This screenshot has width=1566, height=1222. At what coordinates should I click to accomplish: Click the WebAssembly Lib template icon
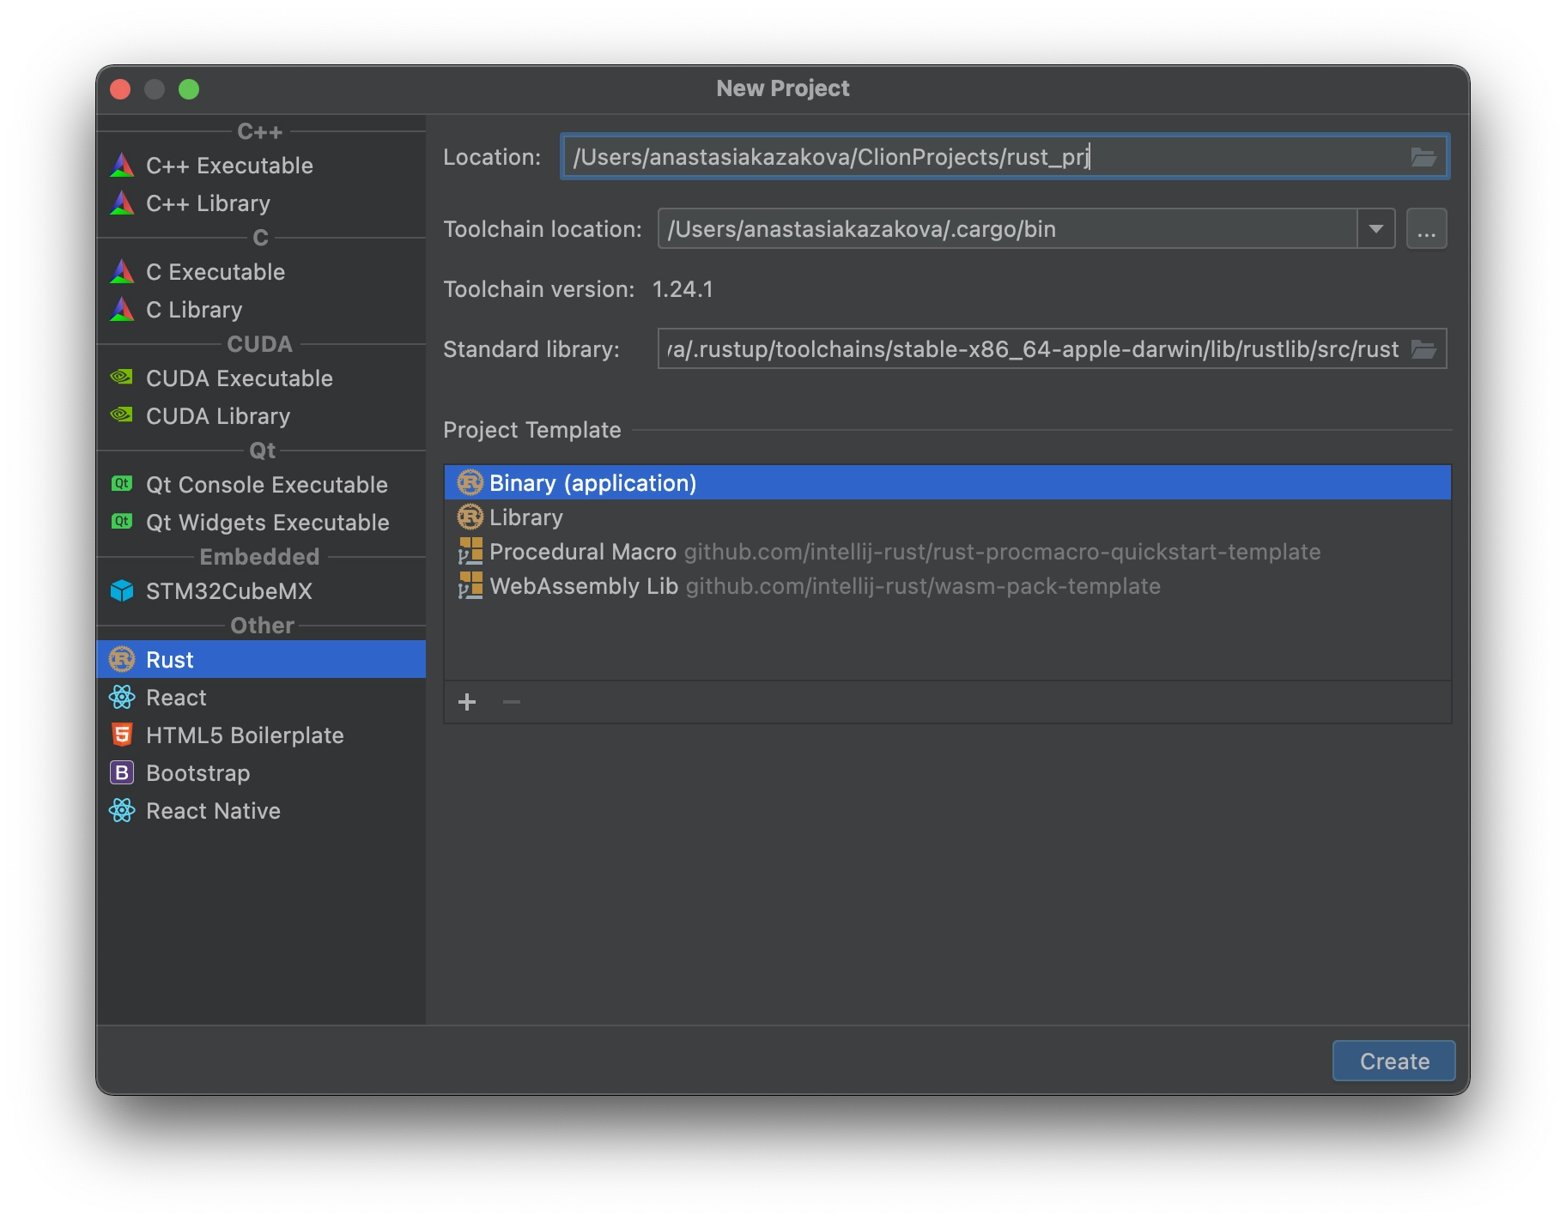(470, 585)
